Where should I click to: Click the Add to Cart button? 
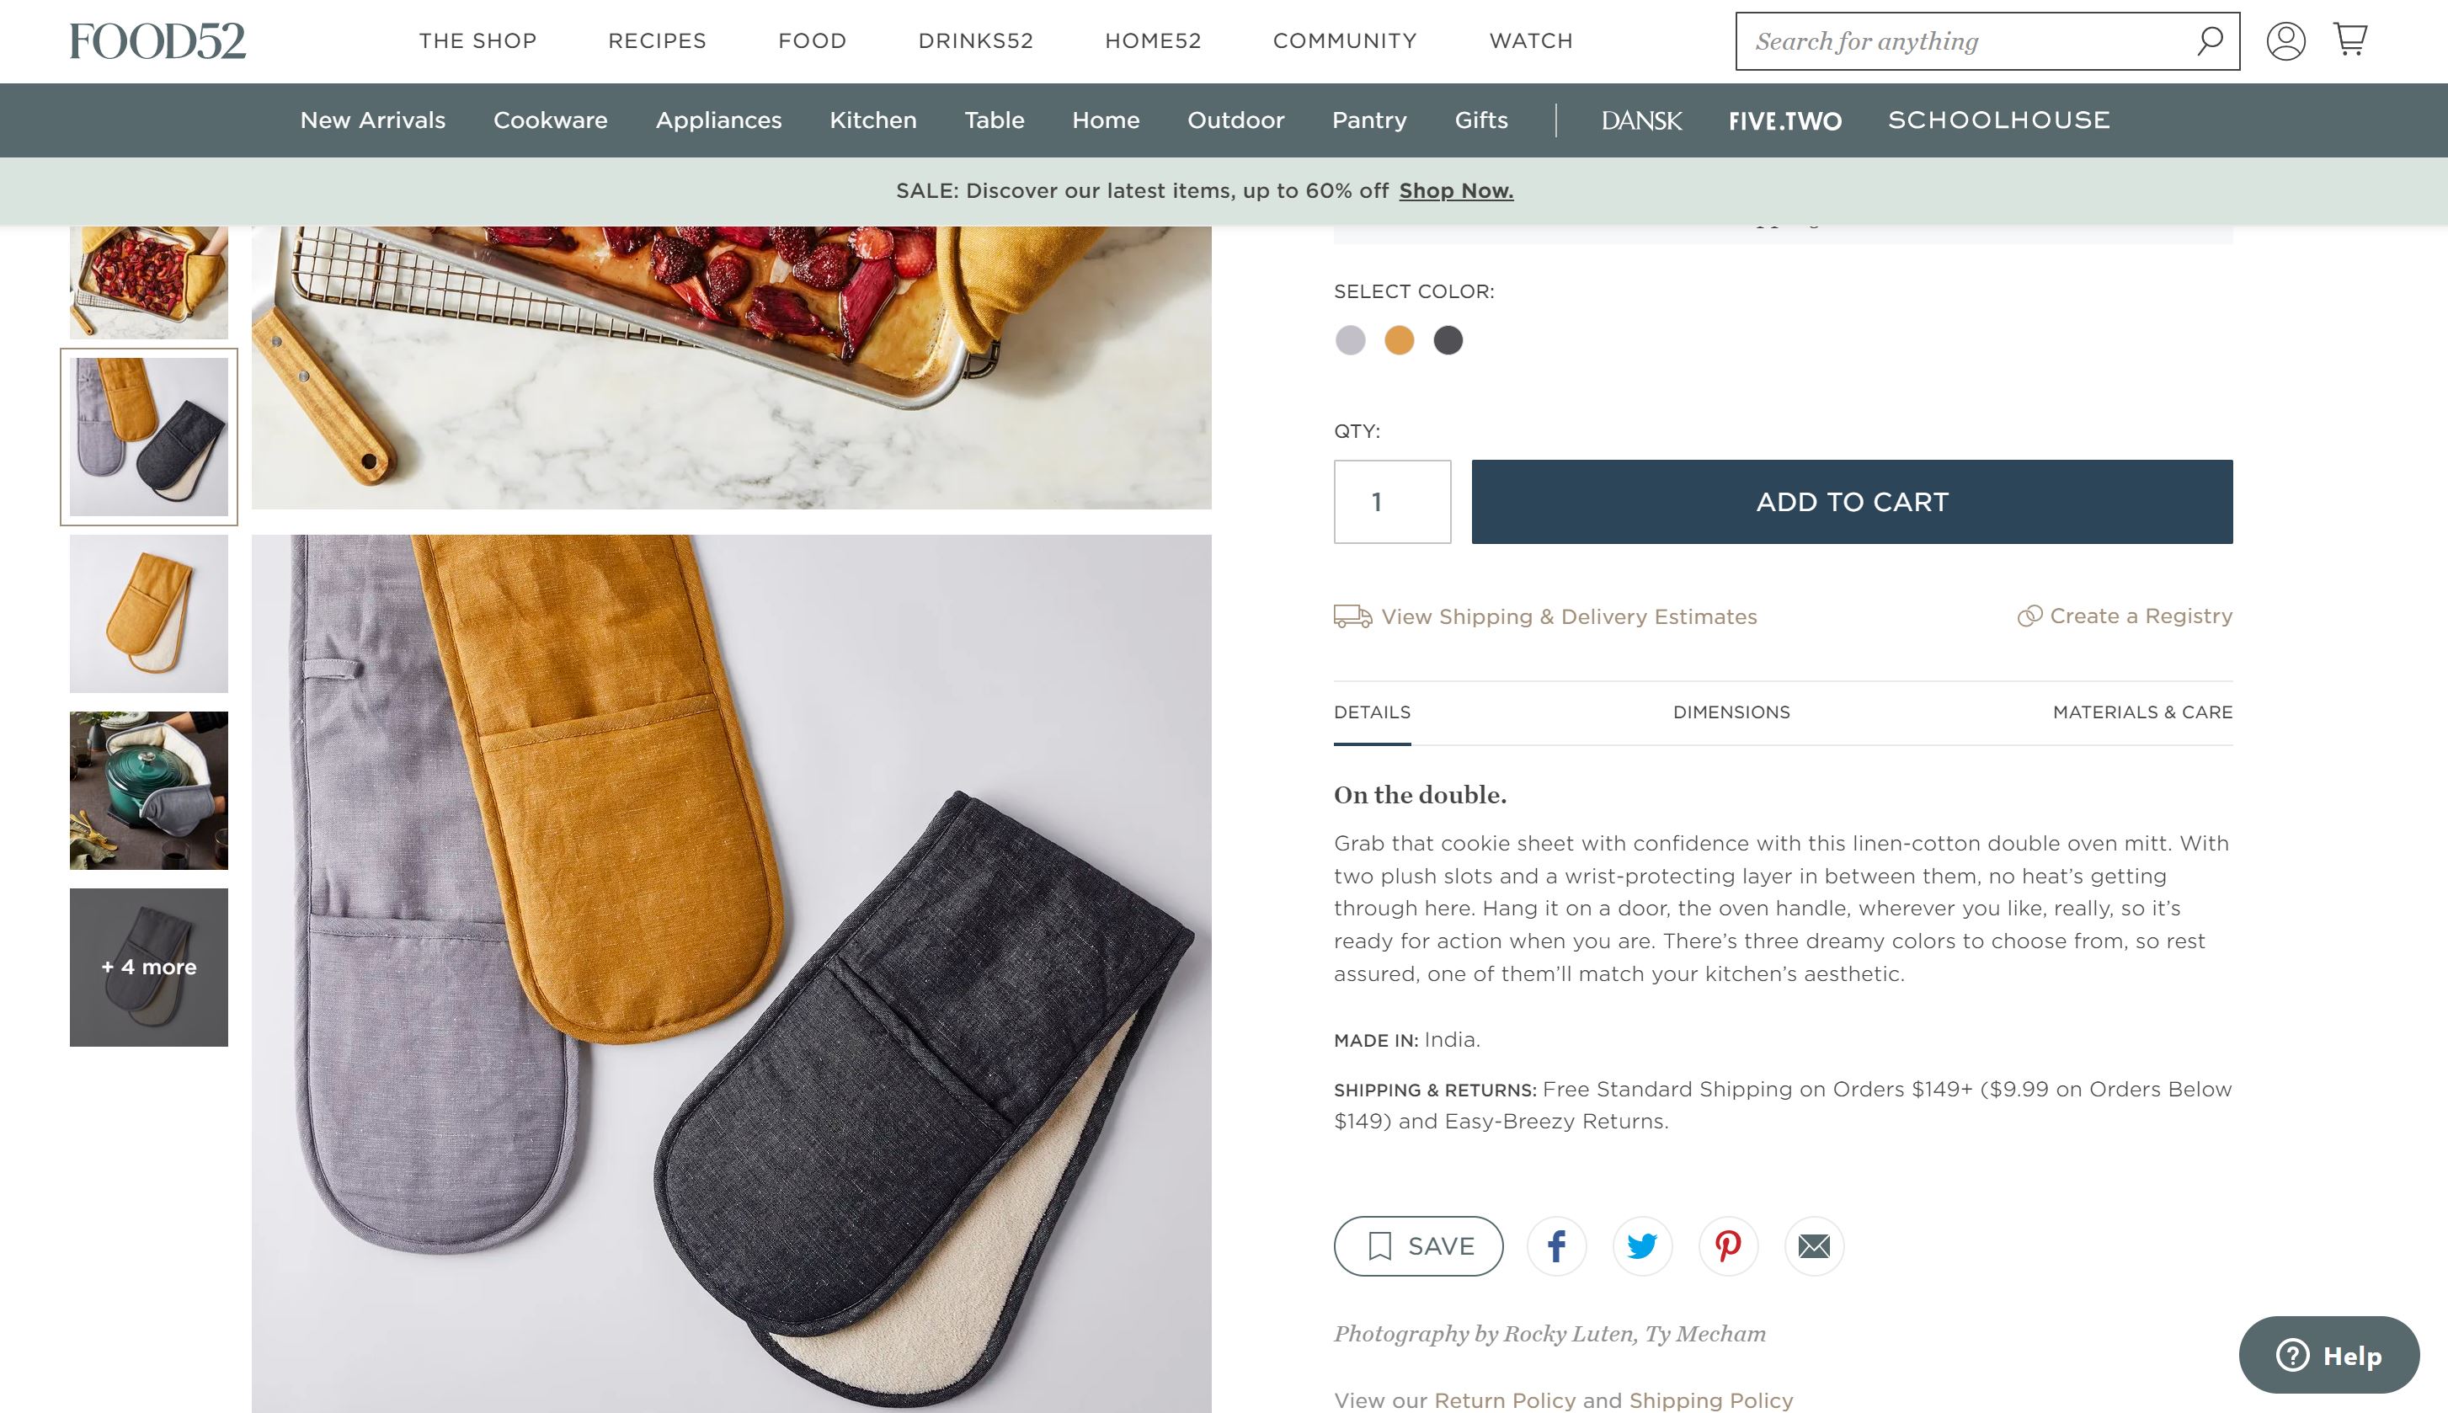(x=1851, y=502)
